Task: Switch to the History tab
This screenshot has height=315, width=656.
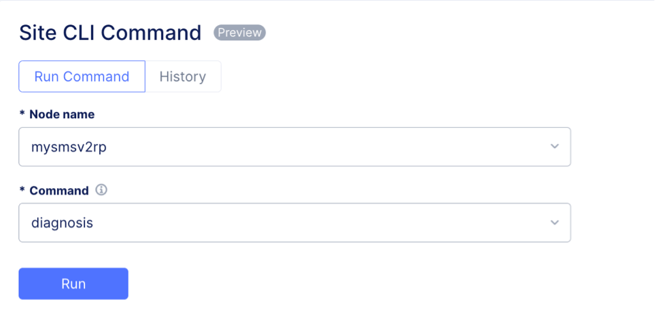Action: (x=182, y=76)
